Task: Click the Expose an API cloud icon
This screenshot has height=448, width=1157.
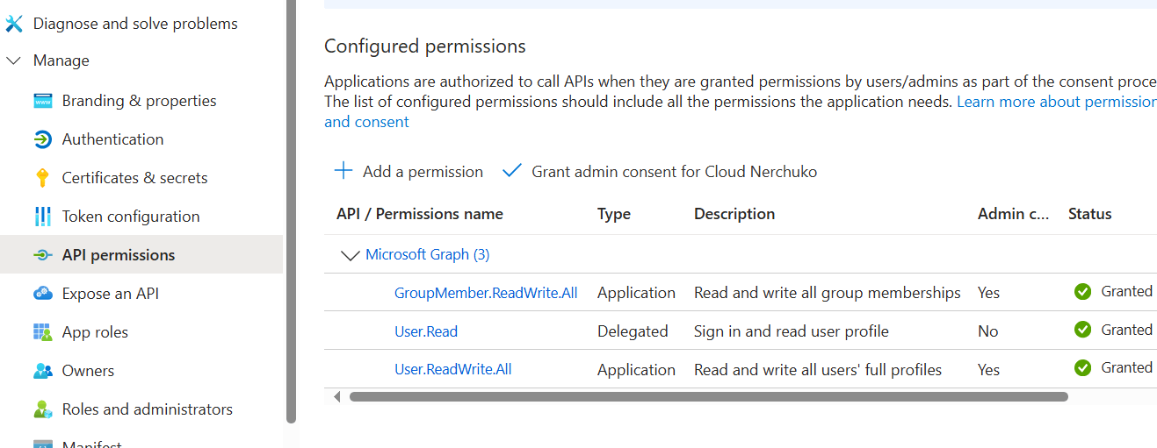Action: 42,294
